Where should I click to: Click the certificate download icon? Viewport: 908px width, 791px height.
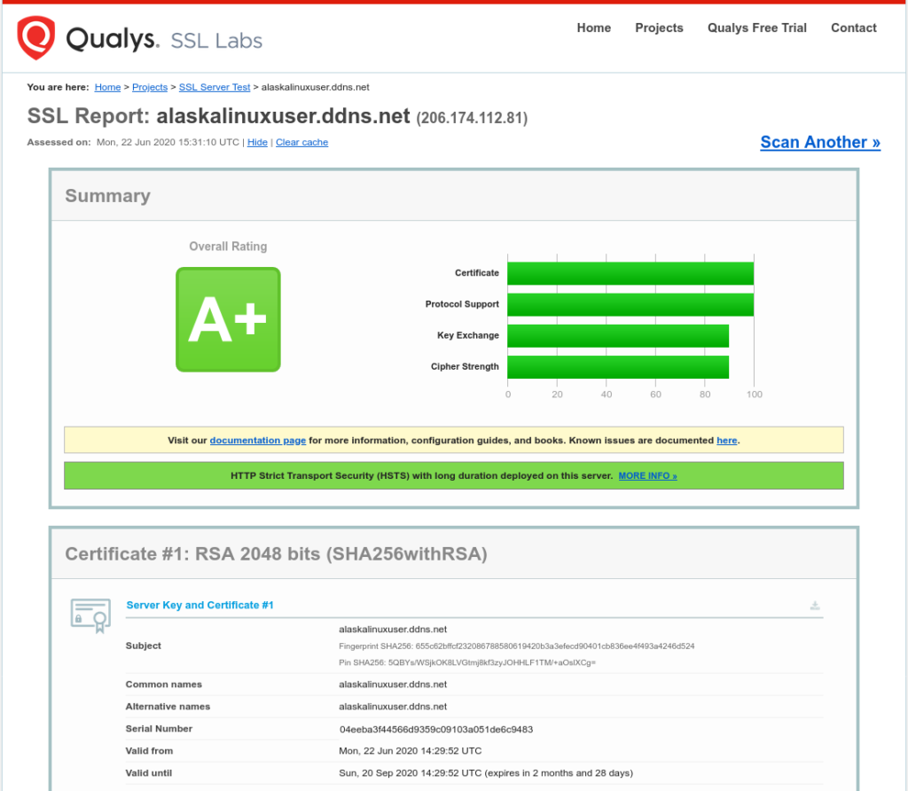coord(814,606)
